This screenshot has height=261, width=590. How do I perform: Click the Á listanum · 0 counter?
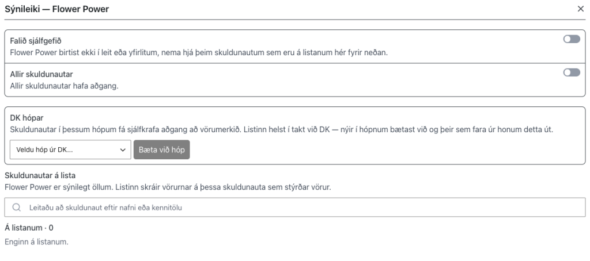click(29, 228)
